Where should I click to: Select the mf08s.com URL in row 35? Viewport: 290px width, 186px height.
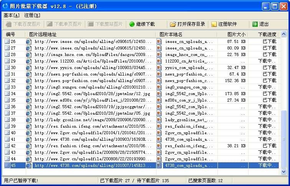click(x=93, y=100)
